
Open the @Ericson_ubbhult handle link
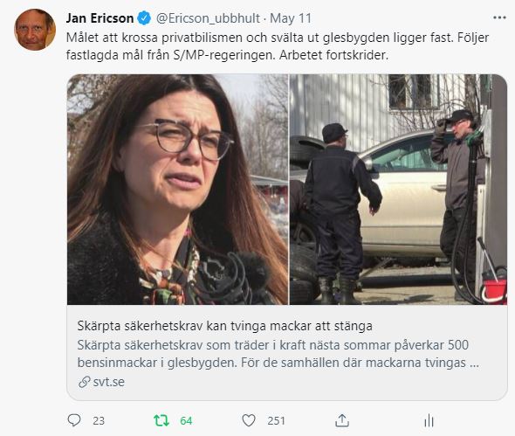pyautogui.click(x=208, y=18)
